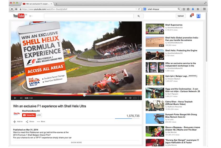
Task: Open 'Shell Helix: Protecting the Engine' video
Action: 181,50
